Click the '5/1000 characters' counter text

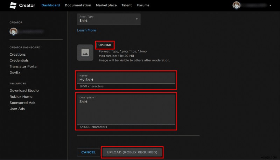point(93,127)
